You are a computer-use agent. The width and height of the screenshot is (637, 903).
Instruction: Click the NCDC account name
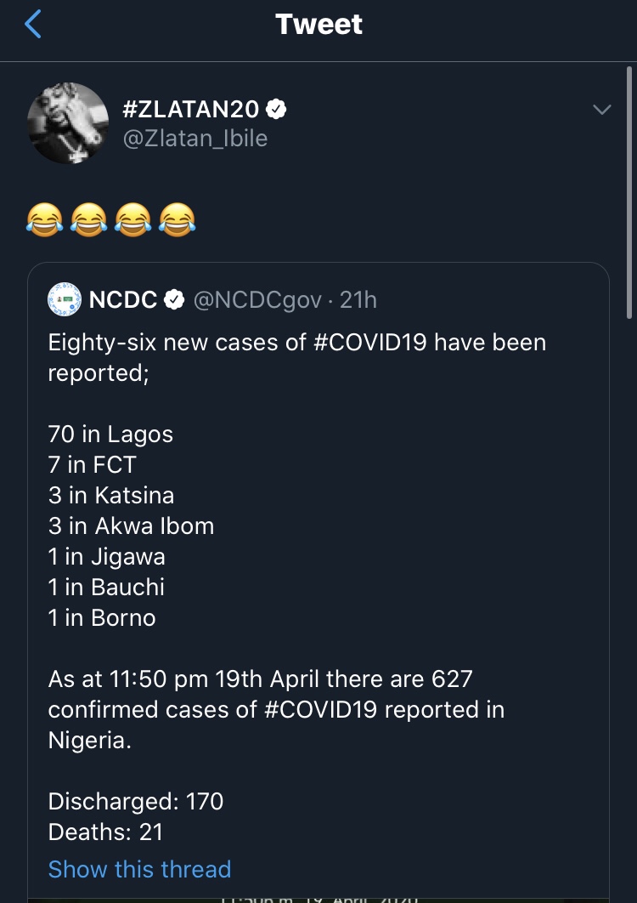pos(123,299)
